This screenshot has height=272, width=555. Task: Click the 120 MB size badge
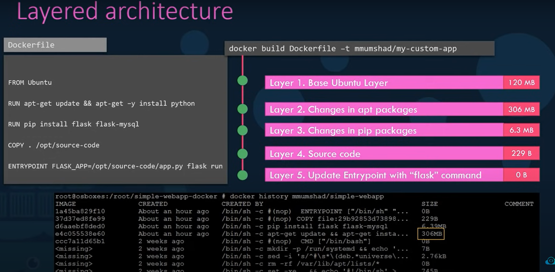click(x=522, y=83)
